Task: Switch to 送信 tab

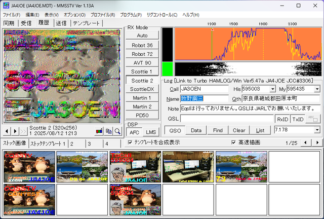Action: 61,23
